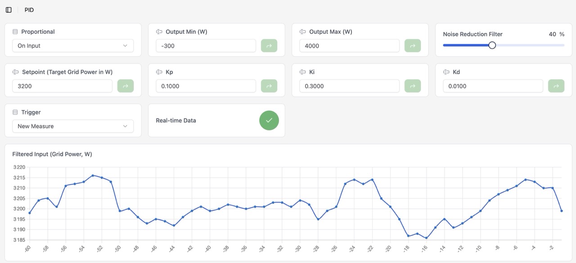Focus the Output Max input field
This screenshot has width=576, height=263.
[x=349, y=46]
